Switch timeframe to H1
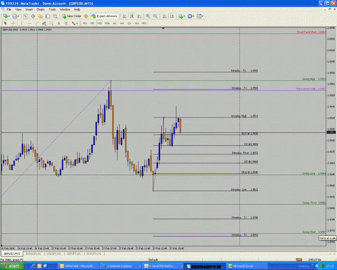 point(114,23)
